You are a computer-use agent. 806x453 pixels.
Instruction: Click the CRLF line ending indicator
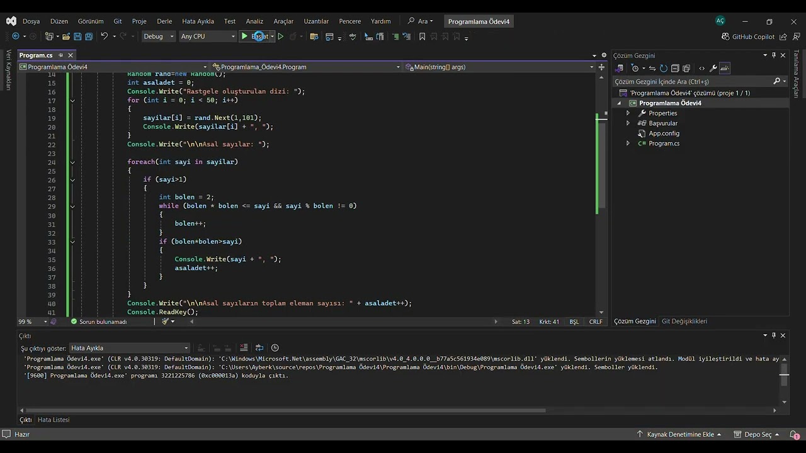click(x=595, y=322)
